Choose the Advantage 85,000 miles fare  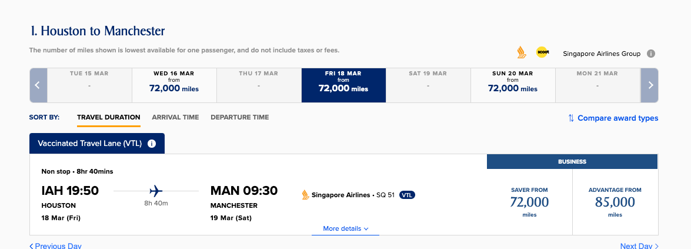[615, 202]
